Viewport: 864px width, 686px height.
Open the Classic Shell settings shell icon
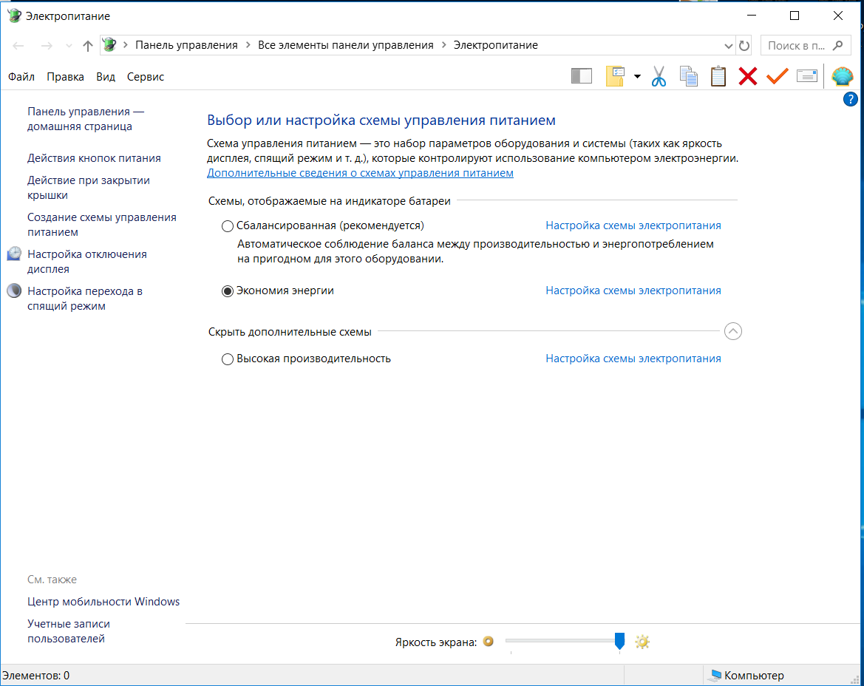pos(843,76)
